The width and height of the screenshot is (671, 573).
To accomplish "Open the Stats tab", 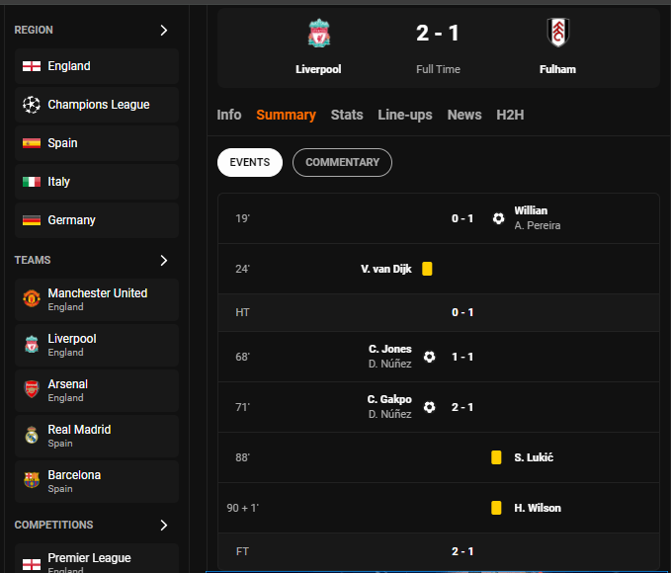I will click(x=347, y=115).
